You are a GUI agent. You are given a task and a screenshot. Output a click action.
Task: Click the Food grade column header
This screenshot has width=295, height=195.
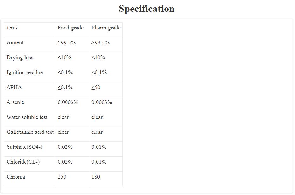click(71, 28)
